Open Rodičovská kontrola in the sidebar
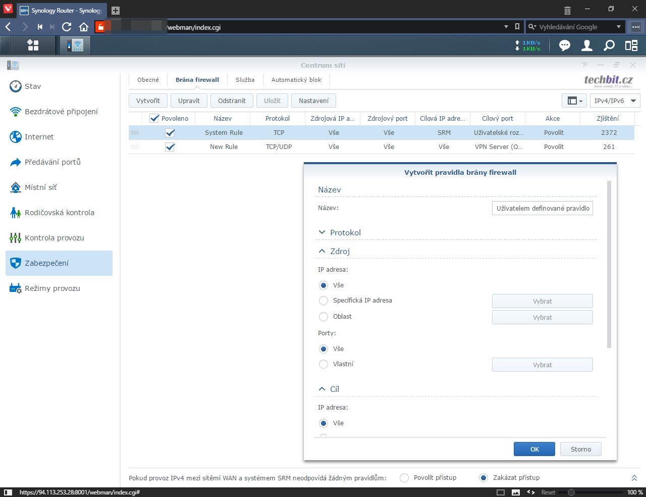The height and width of the screenshot is (497, 646). click(x=59, y=213)
